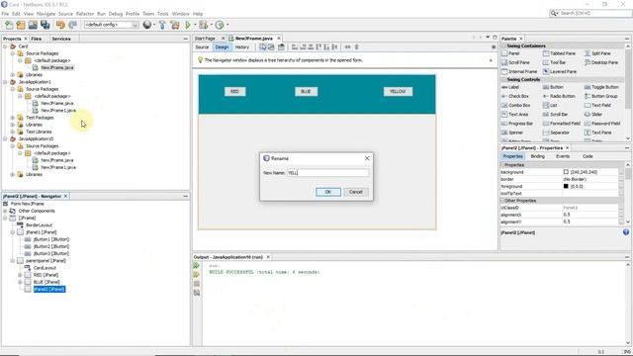Expand Test Packages in JavaApplication1
This screenshot has height=356, width=633.
tap(13, 118)
